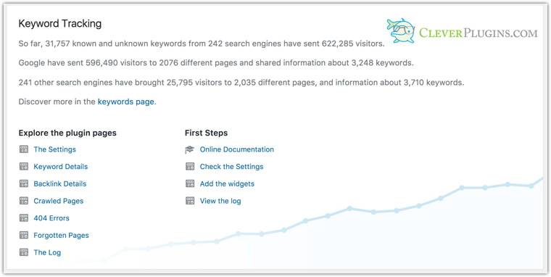This screenshot has height=277, width=551.
Task: Click icon beside The Settings
Action: (23, 149)
